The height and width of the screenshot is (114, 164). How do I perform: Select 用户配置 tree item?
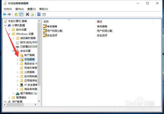pos(17,102)
